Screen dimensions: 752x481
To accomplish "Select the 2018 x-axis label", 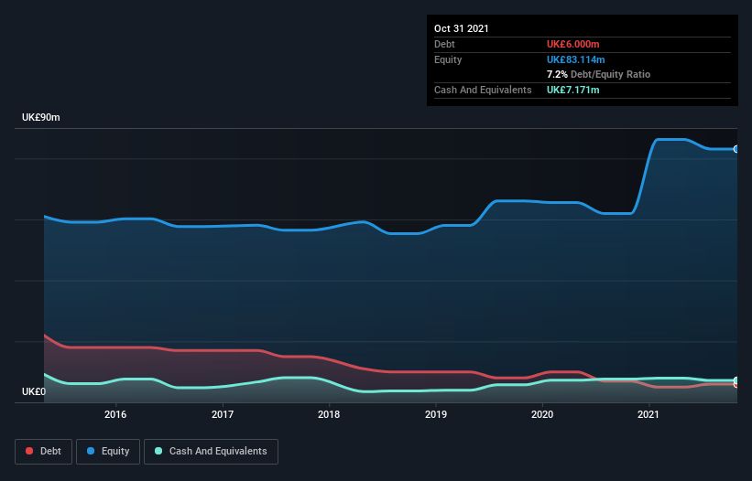I will (329, 414).
